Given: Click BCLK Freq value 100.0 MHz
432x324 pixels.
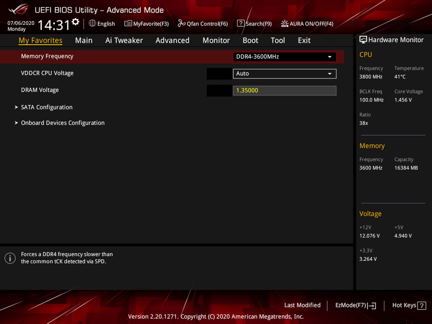Looking at the screenshot, I should pos(371,100).
